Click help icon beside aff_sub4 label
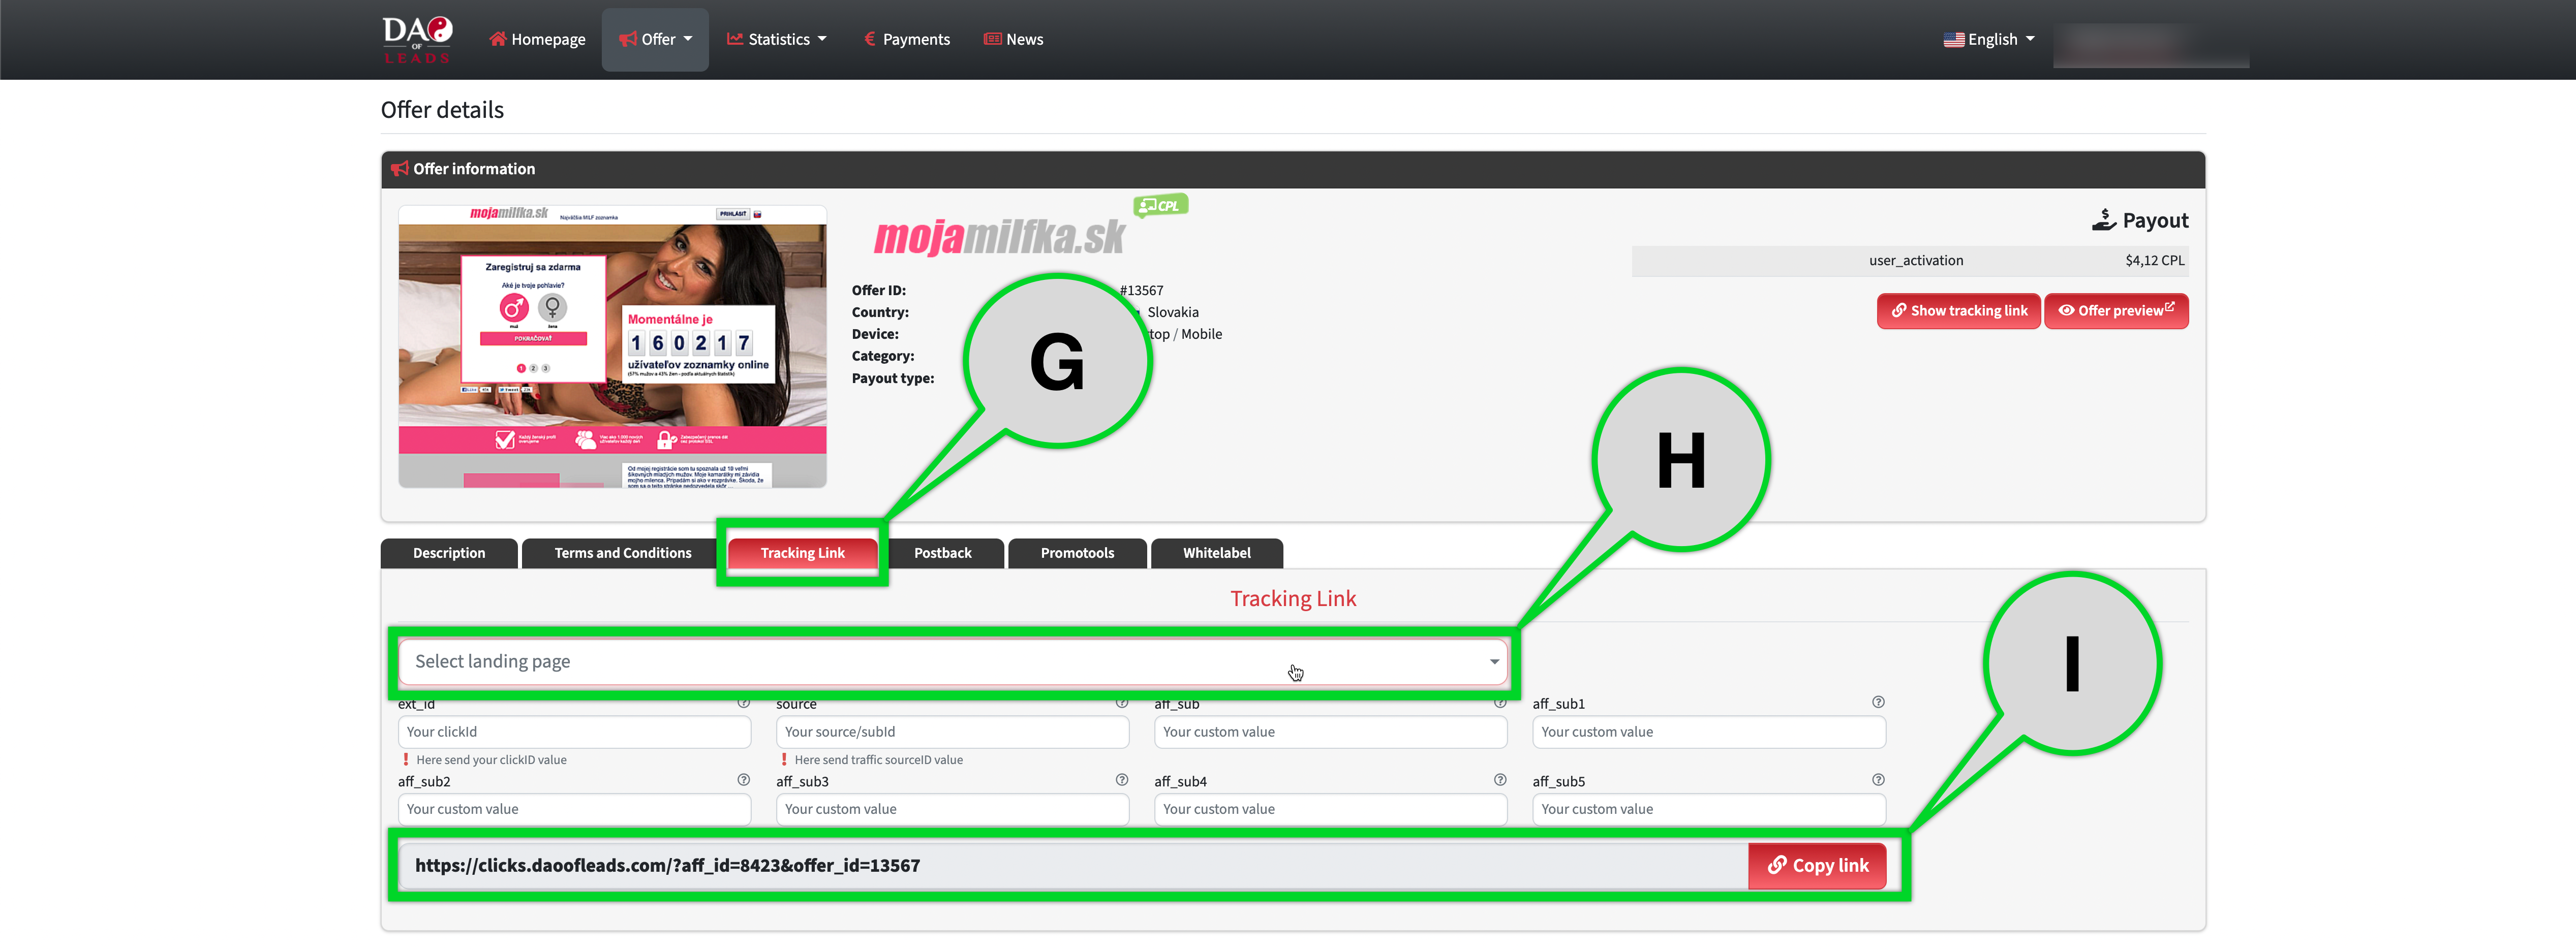Screen dimensions: 2576x951 point(1499,780)
